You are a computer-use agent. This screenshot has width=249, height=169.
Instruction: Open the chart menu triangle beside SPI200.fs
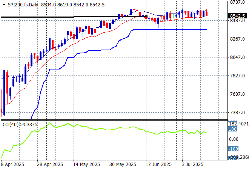click(4, 5)
